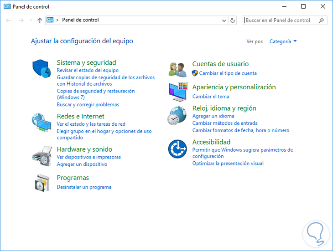The height and width of the screenshot is (251, 333).
Task: Click the refresh button beside address bar
Action: pyautogui.click(x=233, y=20)
